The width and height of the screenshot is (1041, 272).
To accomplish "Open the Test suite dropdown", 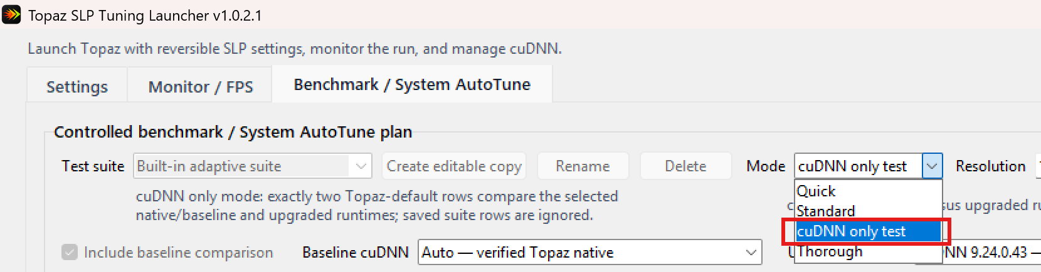I will pyautogui.click(x=253, y=166).
